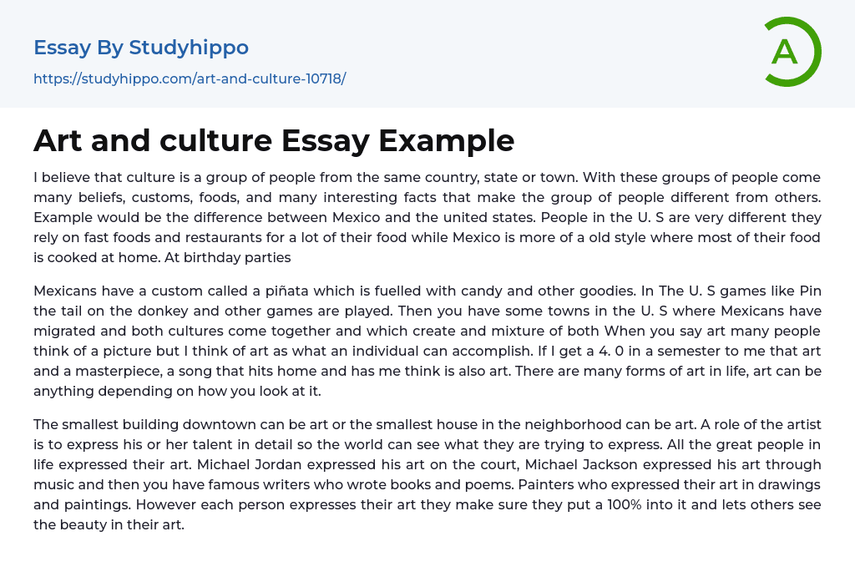855x582 pixels.
Task: Click the paragraph starting 'Mexicans have a custom'
Action: [427, 341]
